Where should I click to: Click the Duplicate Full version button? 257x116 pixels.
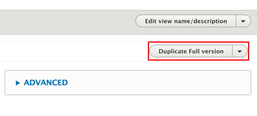point(191,51)
